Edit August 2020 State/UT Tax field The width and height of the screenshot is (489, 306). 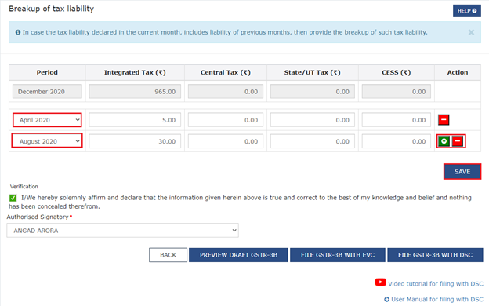[313, 141]
